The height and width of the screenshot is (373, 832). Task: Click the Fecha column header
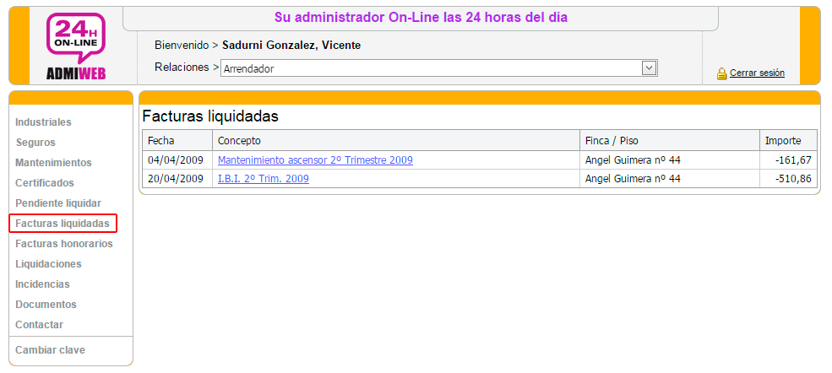tap(177, 140)
